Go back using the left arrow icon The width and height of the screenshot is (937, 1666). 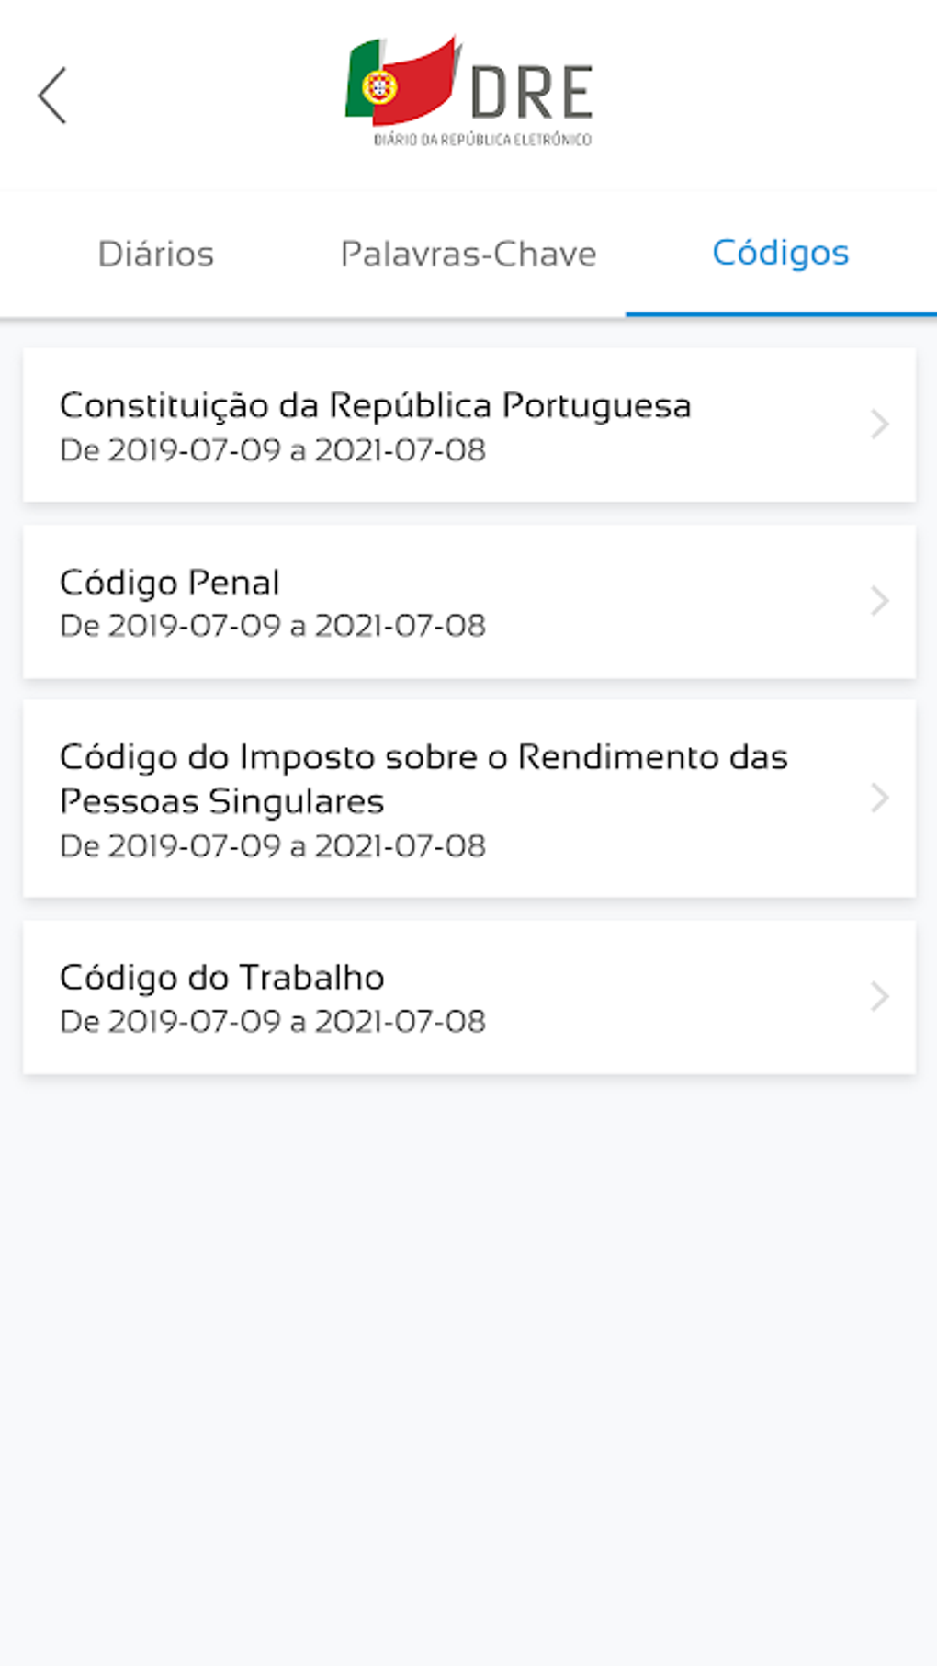[52, 95]
